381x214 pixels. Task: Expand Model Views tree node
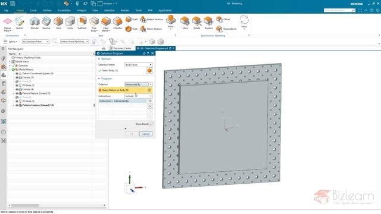point(10,62)
